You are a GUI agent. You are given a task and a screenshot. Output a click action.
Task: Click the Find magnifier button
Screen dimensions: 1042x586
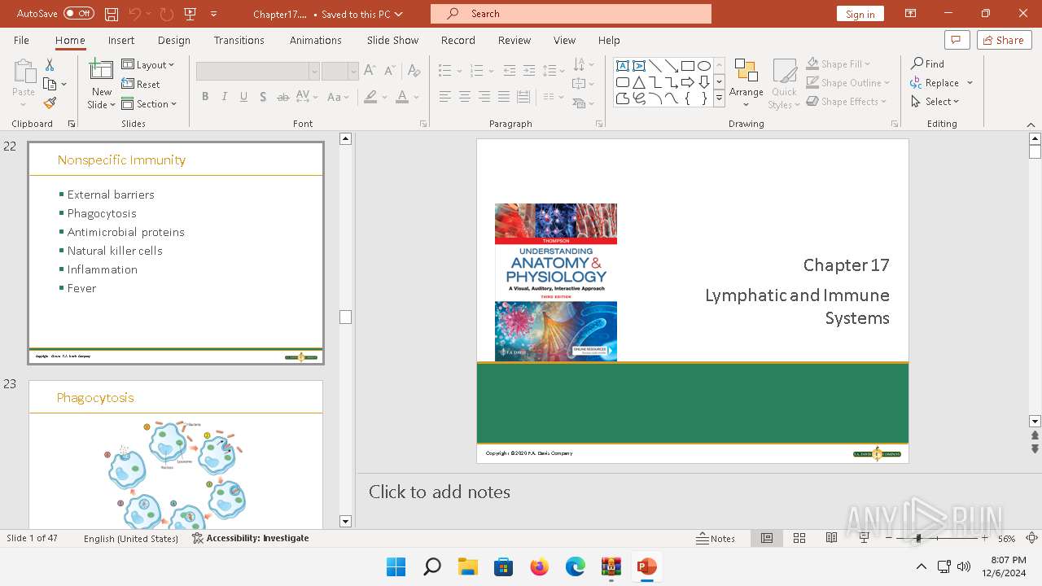pos(928,63)
